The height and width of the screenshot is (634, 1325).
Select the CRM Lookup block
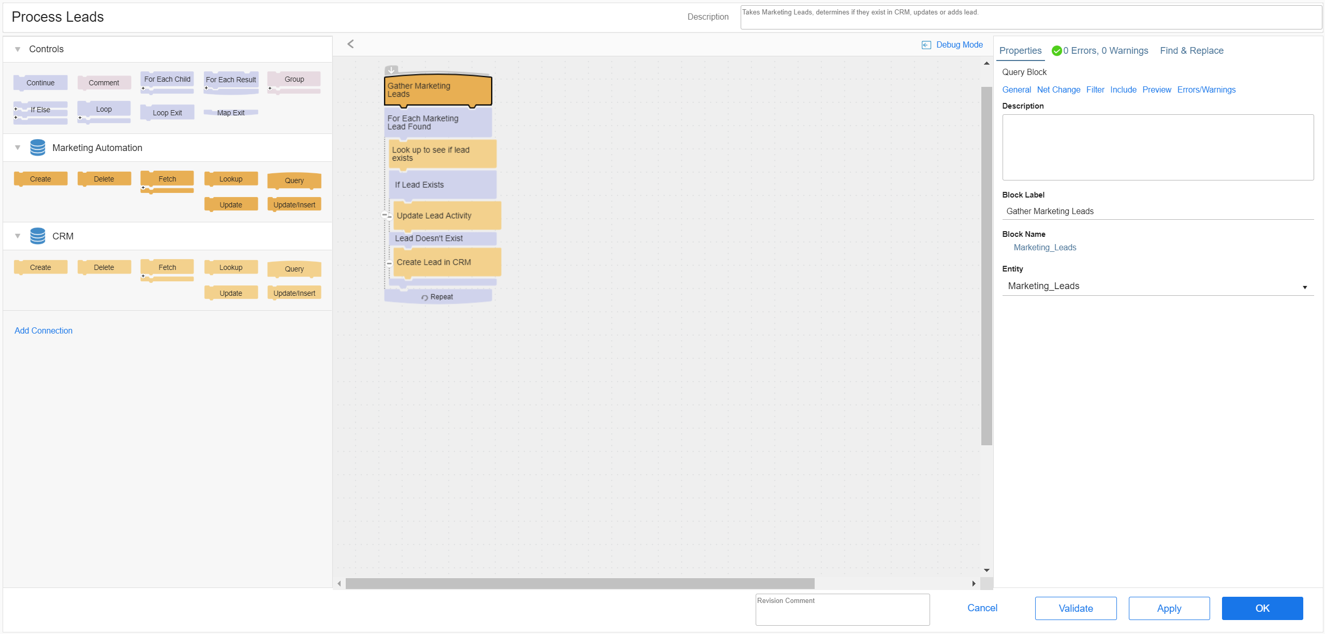[230, 267]
